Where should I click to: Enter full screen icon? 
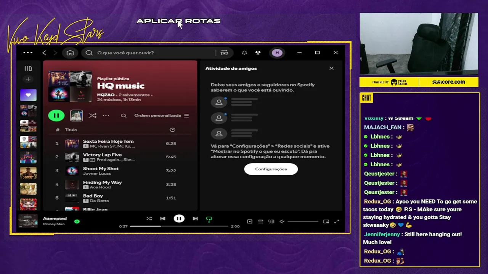(x=337, y=221)
